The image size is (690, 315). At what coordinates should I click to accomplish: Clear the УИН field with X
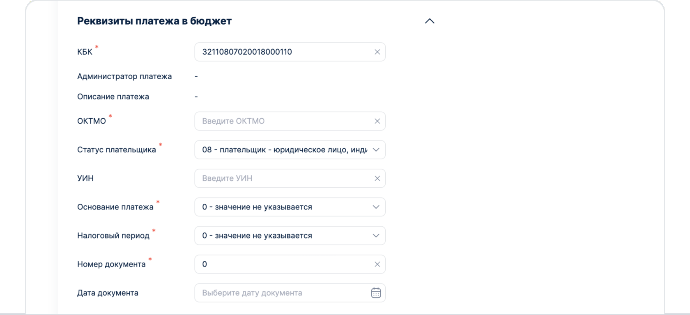pos(377,178)
